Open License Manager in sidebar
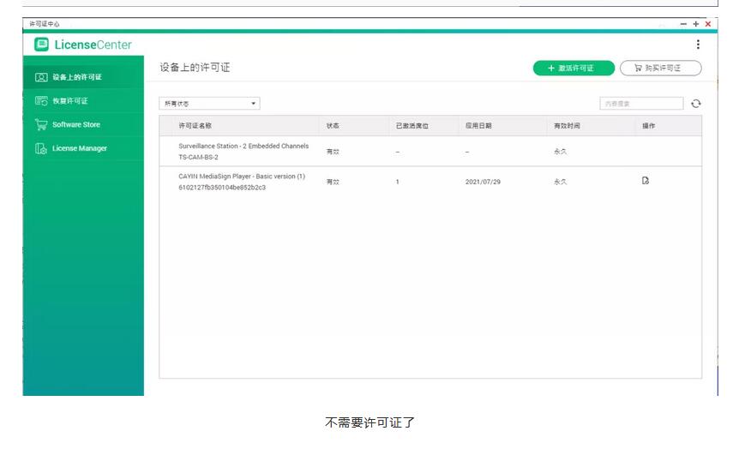The width and height of the screenshot is (745, 449). (83, 148)
